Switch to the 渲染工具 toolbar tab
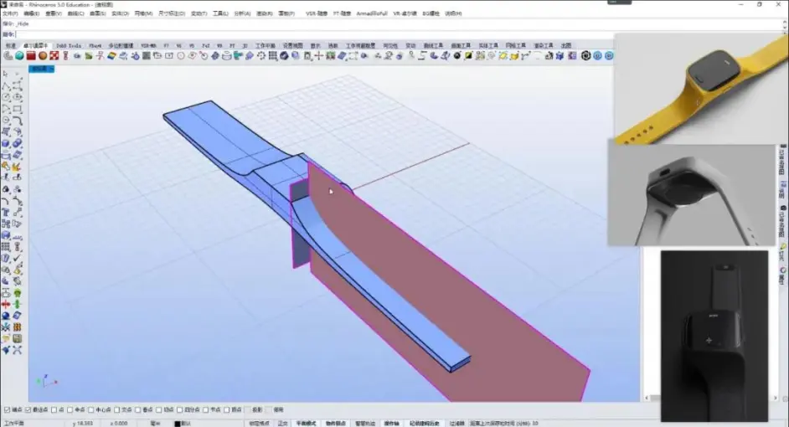Viewport: 789px width, 427px height. (x=544, y=45)
